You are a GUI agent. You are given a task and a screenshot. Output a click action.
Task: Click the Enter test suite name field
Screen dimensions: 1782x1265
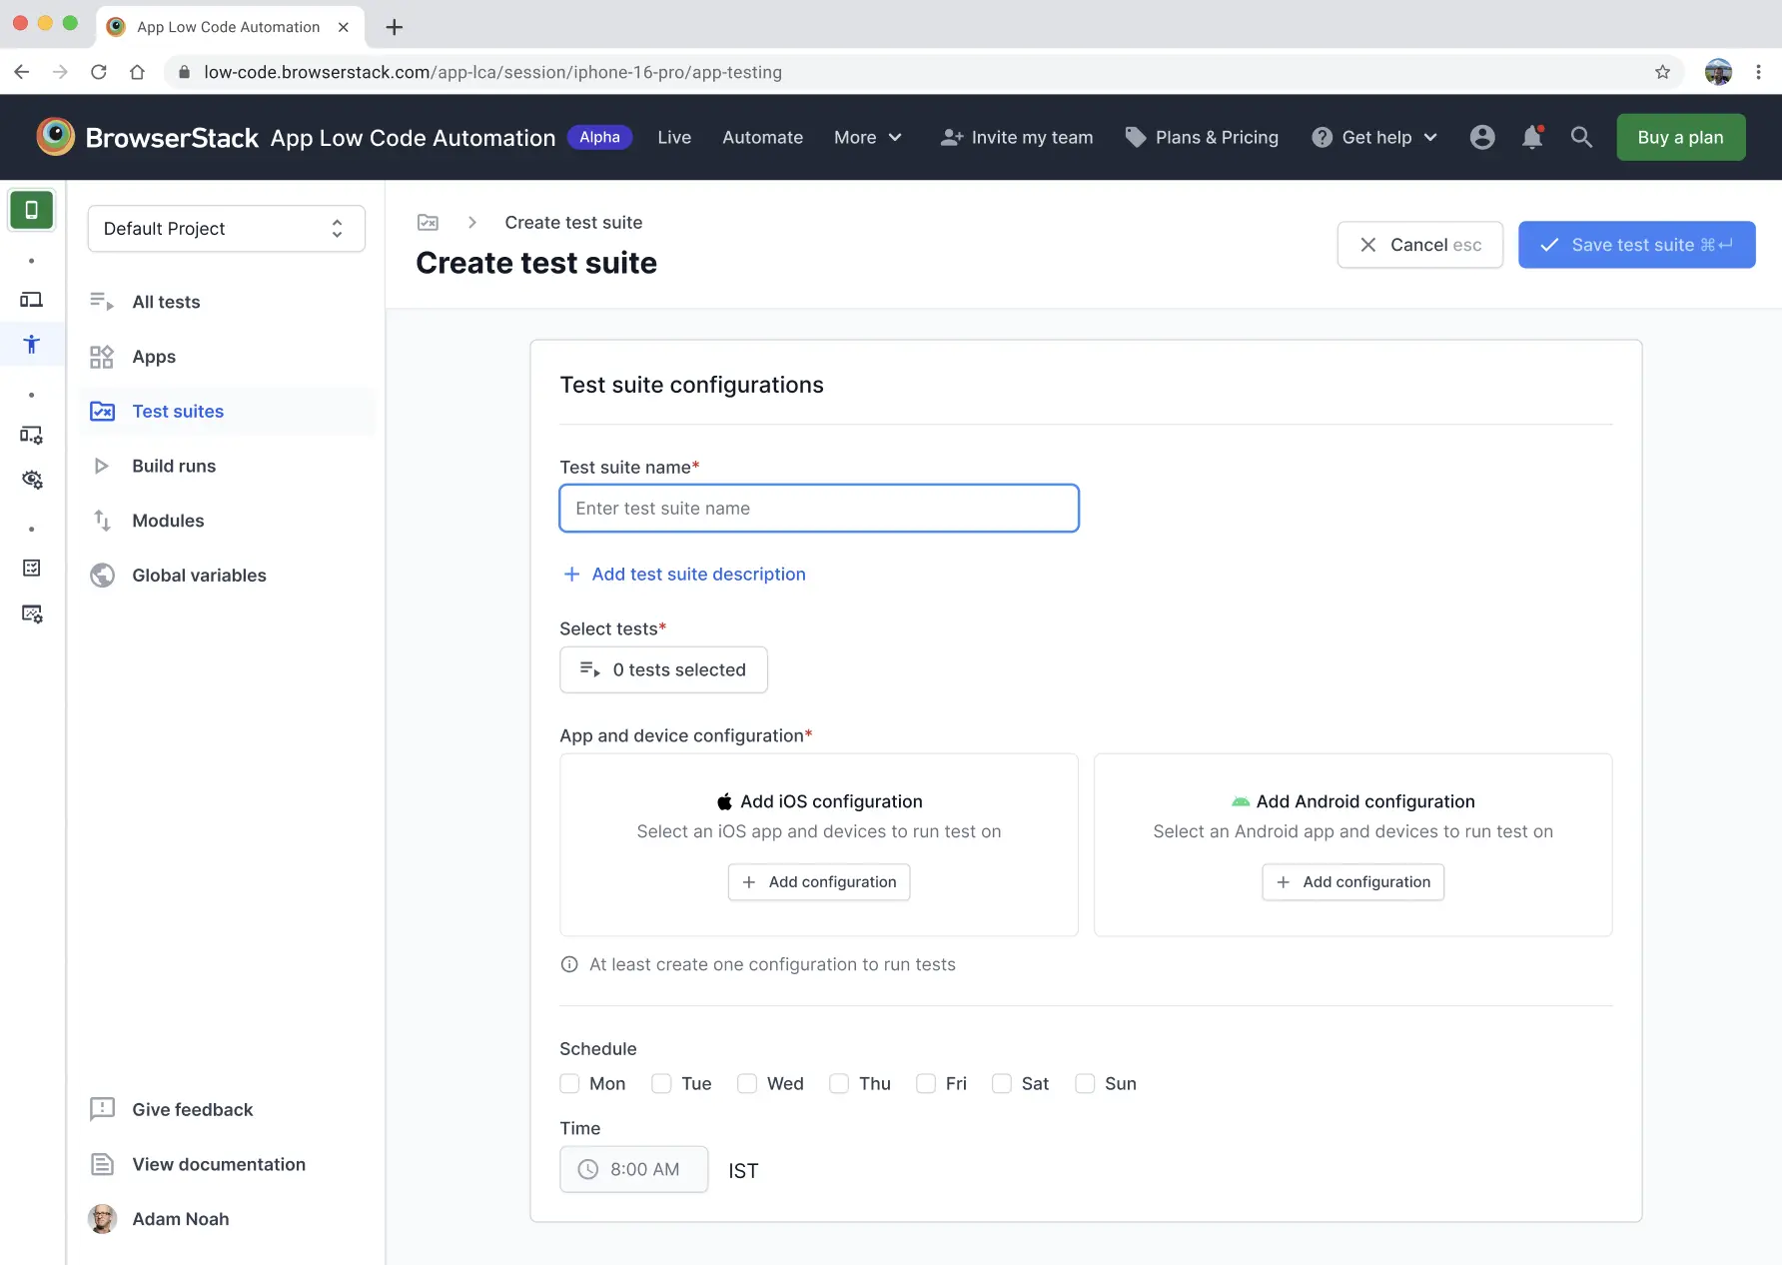click(x=818, y=508)
